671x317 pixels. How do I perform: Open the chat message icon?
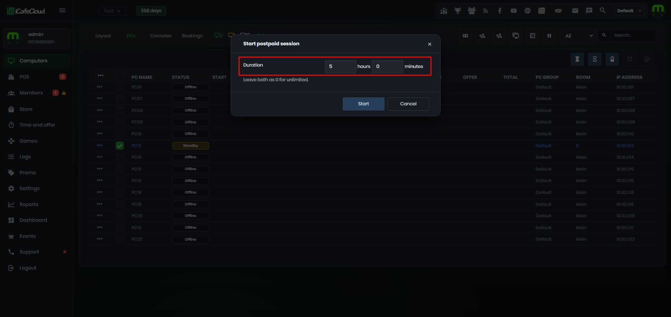point(589,11)
